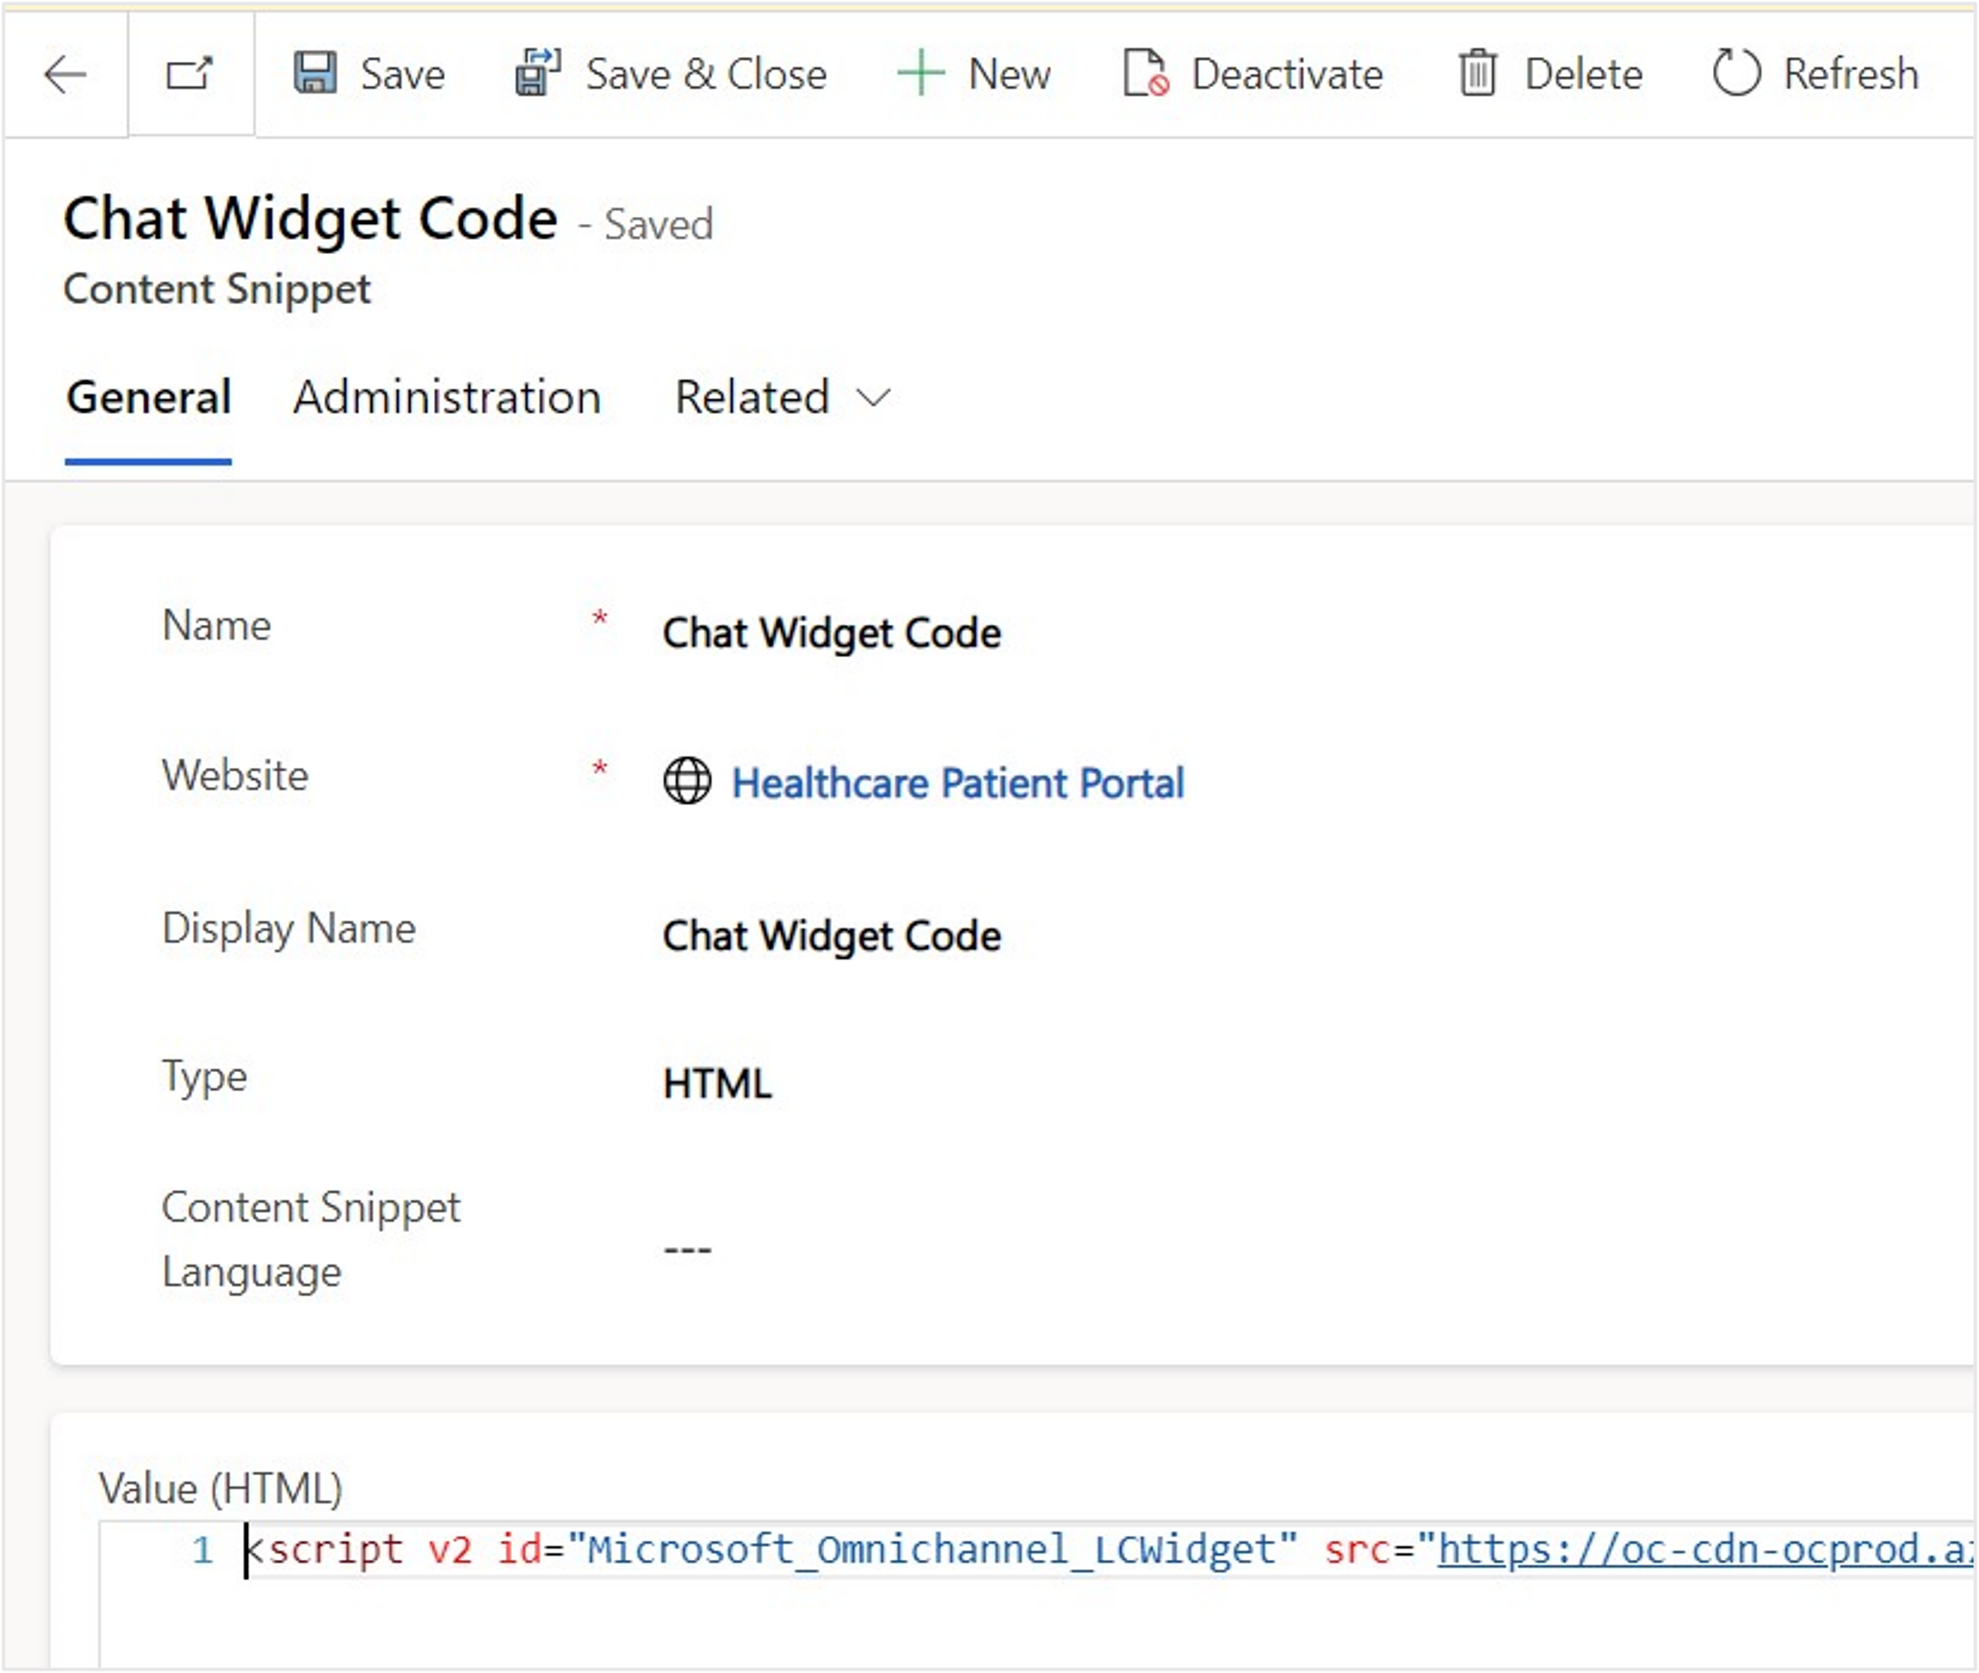
Task: Click the Website field label
Action: coord(235,776)
